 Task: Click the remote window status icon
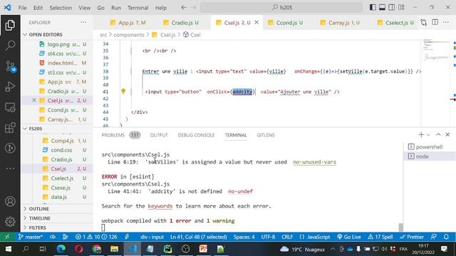click(7, 237)
